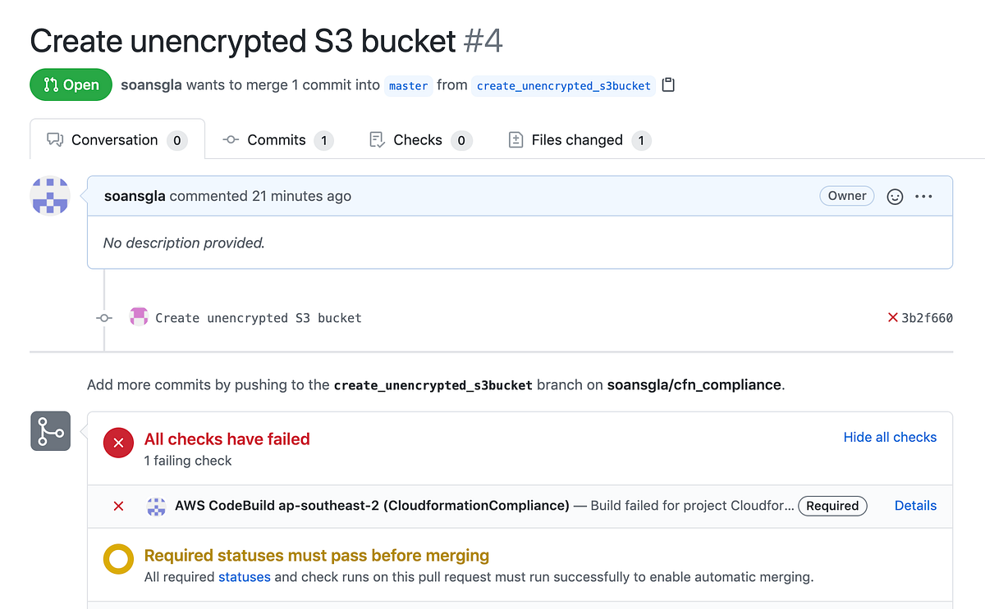Open the statuses link in the merging notice
This screenshot has height=609, width=985.
pos(244,577)
